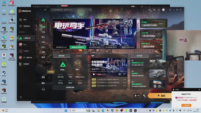Open the customer support headset icon

[43, 89]
